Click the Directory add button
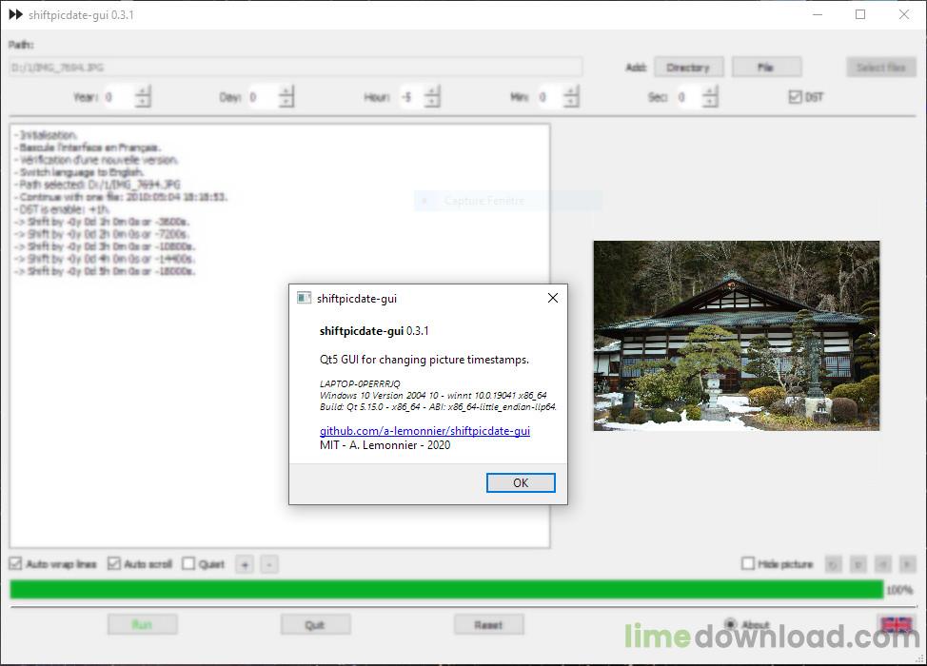Viewport: 927px width, 666px height. 688,68
